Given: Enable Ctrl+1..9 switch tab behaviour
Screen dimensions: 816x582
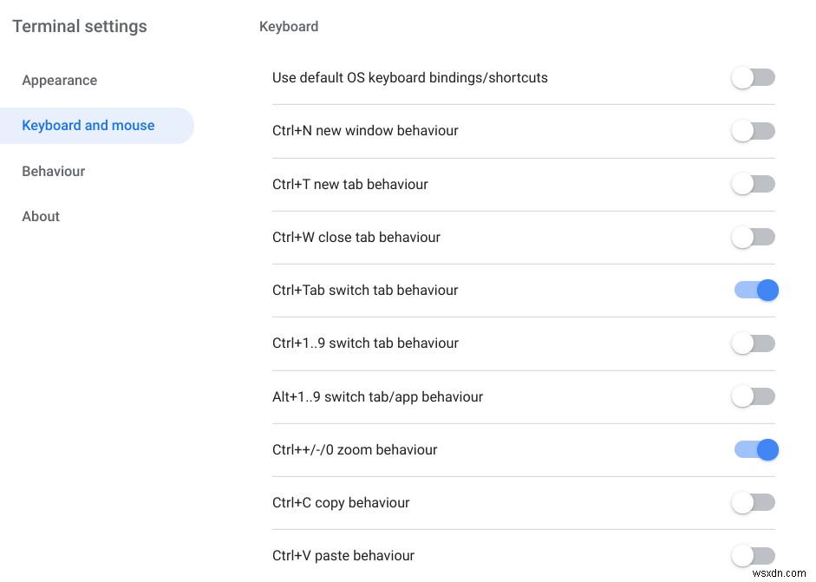Looking at the screenshot, I should tap(754, 343).
